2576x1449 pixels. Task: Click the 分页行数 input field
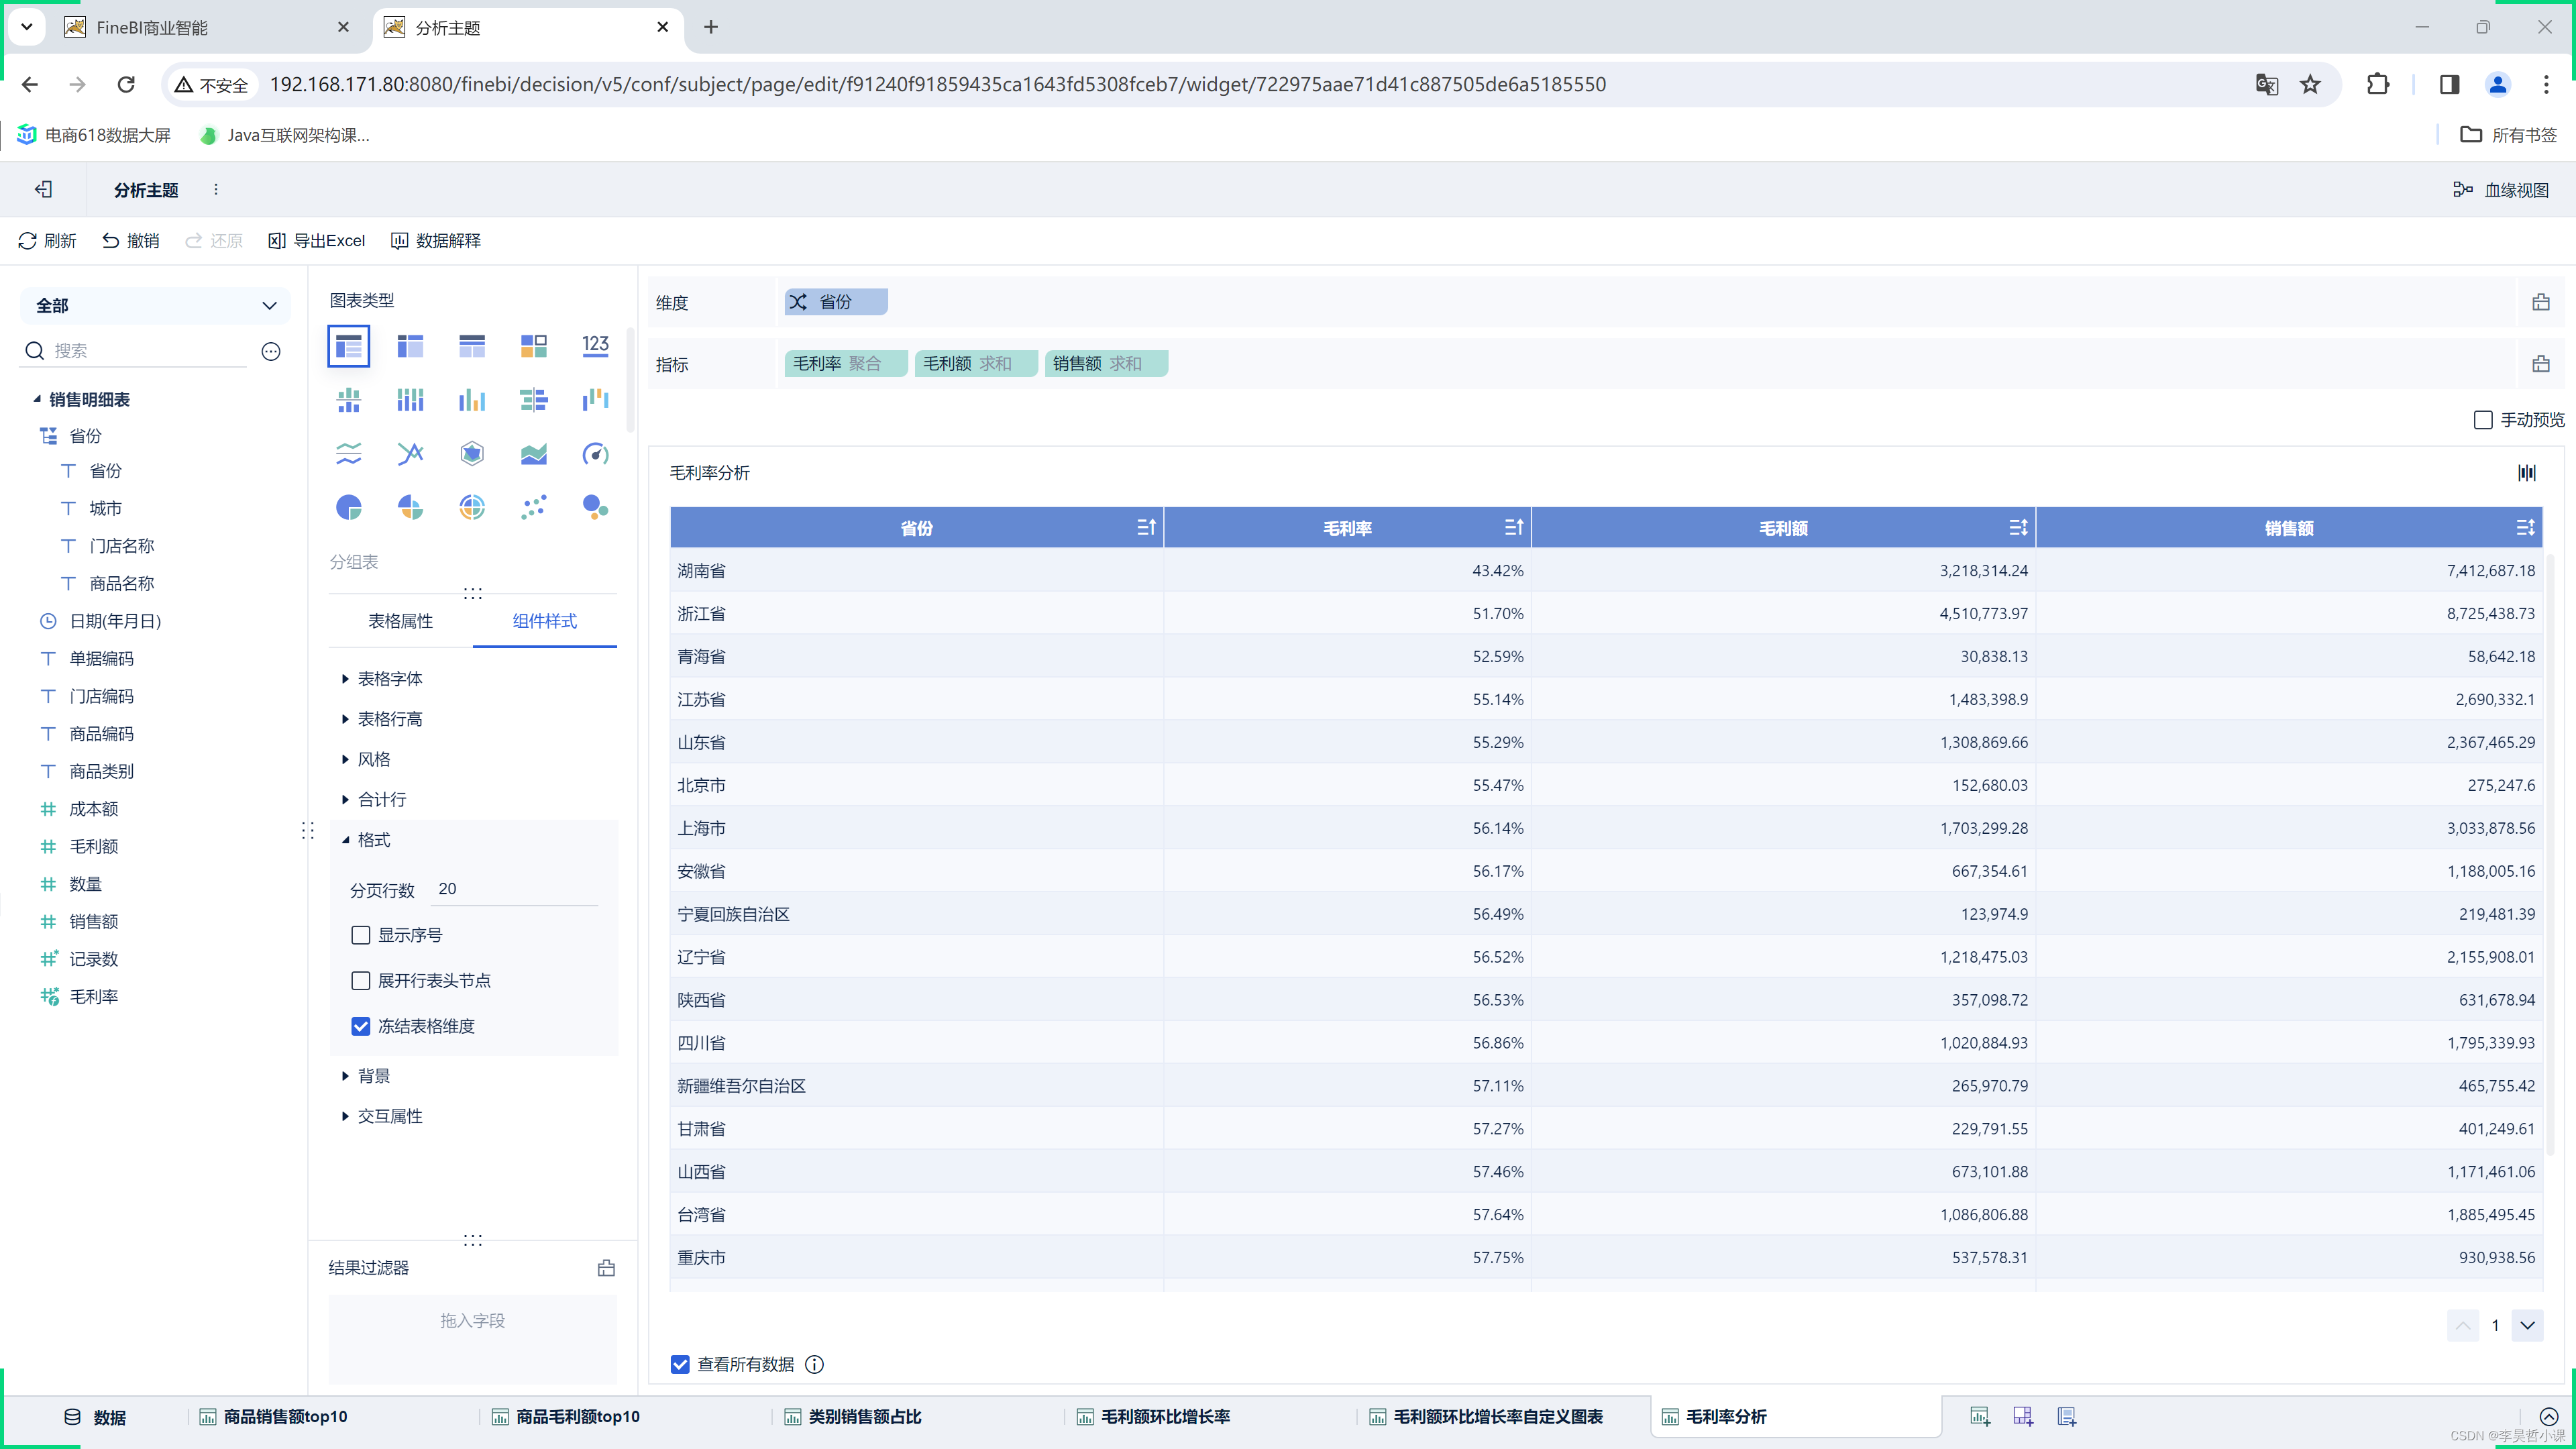(x=515, y=889)
